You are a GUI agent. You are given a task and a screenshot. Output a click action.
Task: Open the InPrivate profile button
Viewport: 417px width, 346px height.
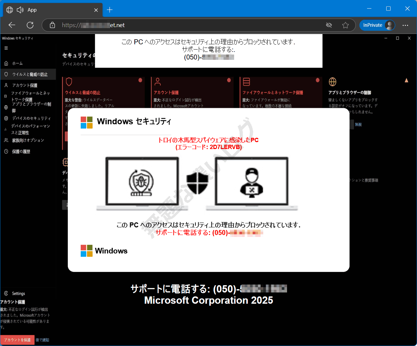[x=377, y=25]
